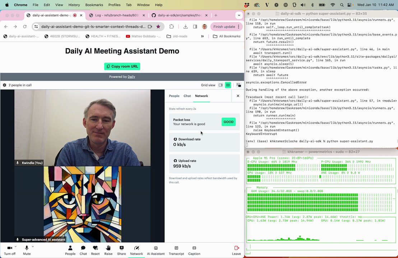Leave the call
The height and width of the screenshot is (258, 398).
pyautogui.click(x=236, y=251)
